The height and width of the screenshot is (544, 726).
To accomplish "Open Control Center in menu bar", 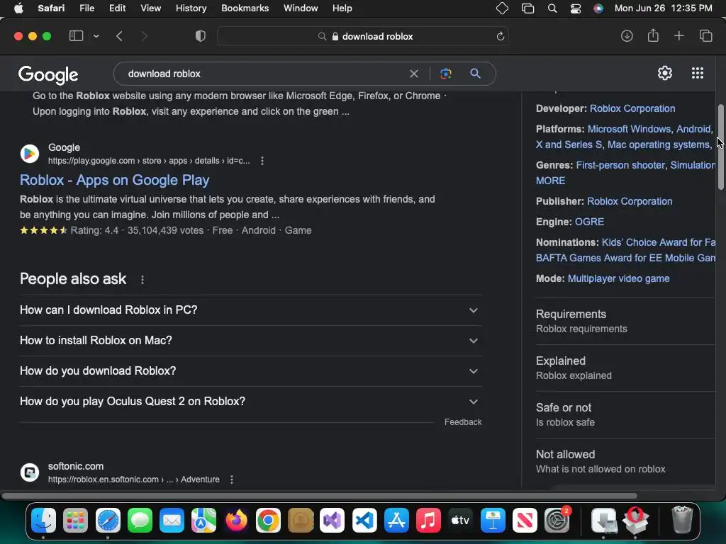I will [575, 8].
